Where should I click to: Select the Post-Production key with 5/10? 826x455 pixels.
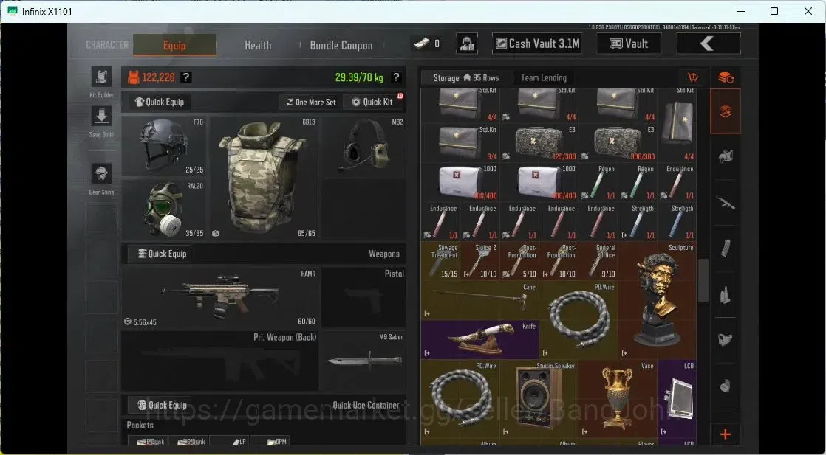(519, 261)
